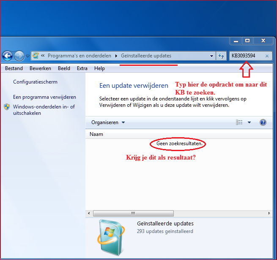Screen dimensions: 277x260
Task: Refresh the installed updates list
Action: [x=221, y=56]
